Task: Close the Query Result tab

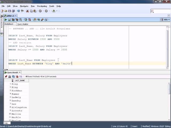Action: tap(20, 72)
